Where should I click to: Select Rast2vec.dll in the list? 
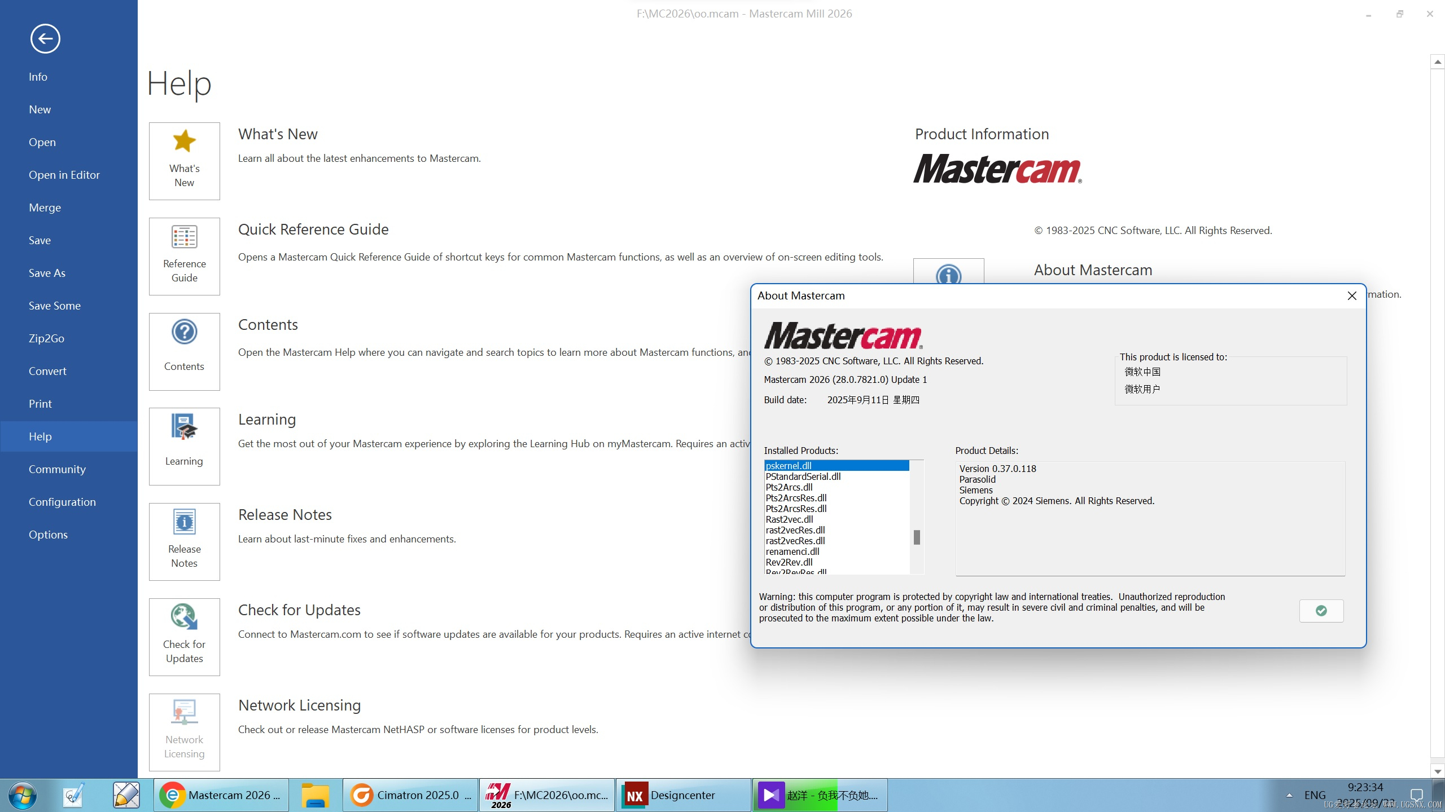pos(837,519)
